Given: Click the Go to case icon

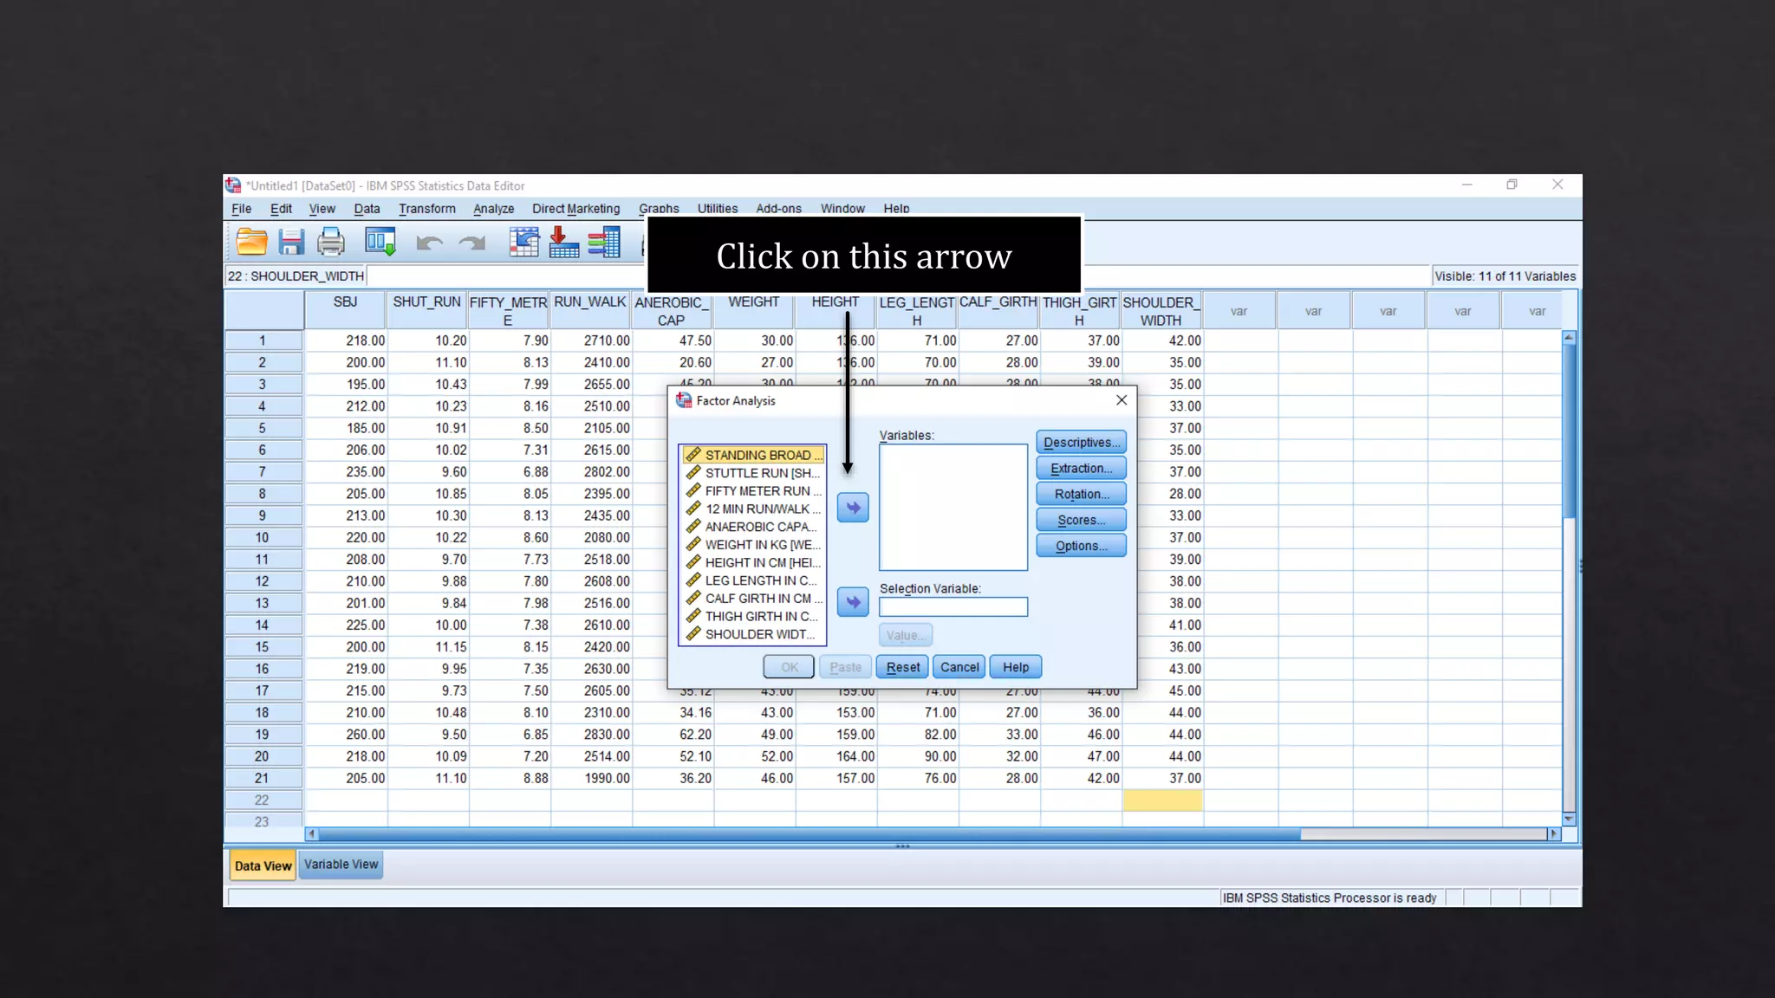Looking at the screenshot, I should 523,242.
